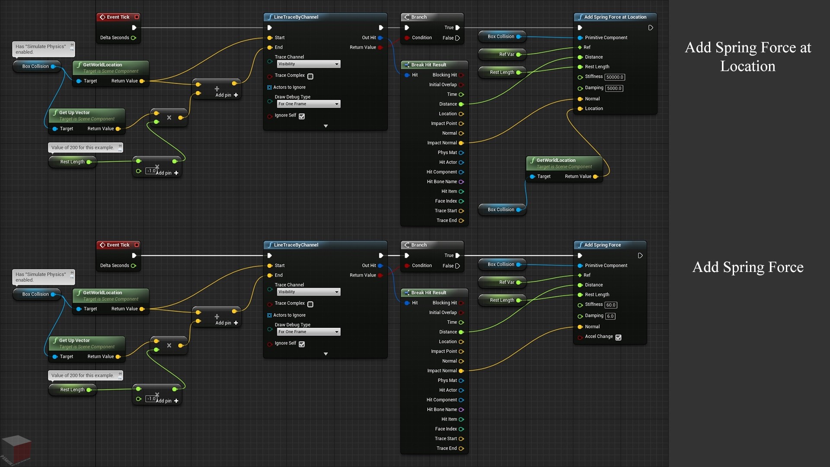Click True exec pin on lower Branch
The width and height of the screenshot is (830, 467).
coord(457,256)
